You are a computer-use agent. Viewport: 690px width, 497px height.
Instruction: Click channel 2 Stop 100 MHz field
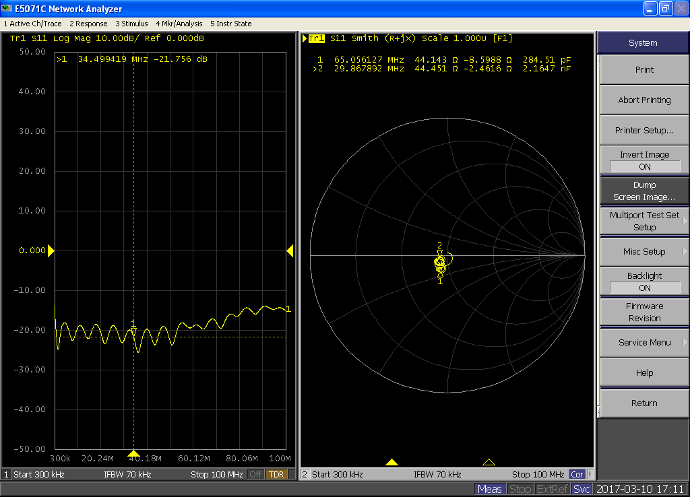pyautogui.click(x=538, y=475)
